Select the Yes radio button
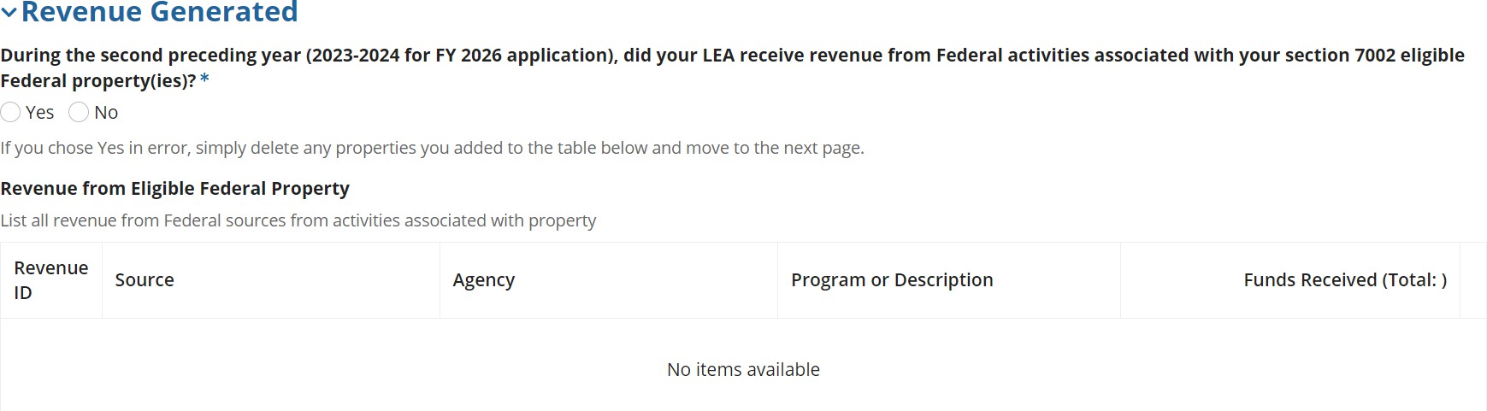1487x411 pixels. (10, 112)
